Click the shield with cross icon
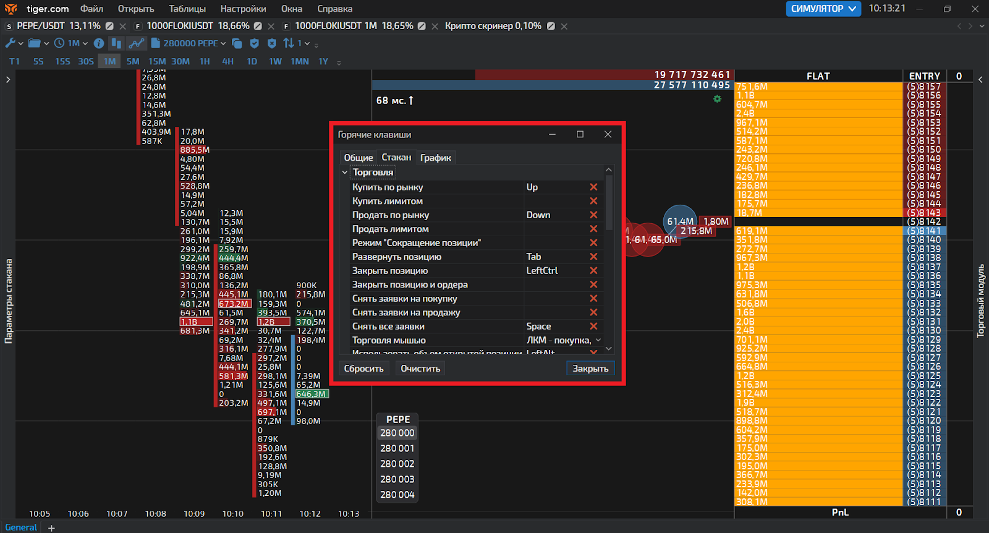Viewport: 989px width, 533px height. pyautogui.click(x=271, y=43)
